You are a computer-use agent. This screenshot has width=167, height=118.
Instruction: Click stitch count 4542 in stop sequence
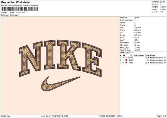click(x=131, y=60)
